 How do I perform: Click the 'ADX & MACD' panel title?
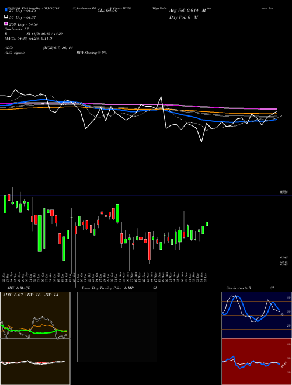coord(19,288)
